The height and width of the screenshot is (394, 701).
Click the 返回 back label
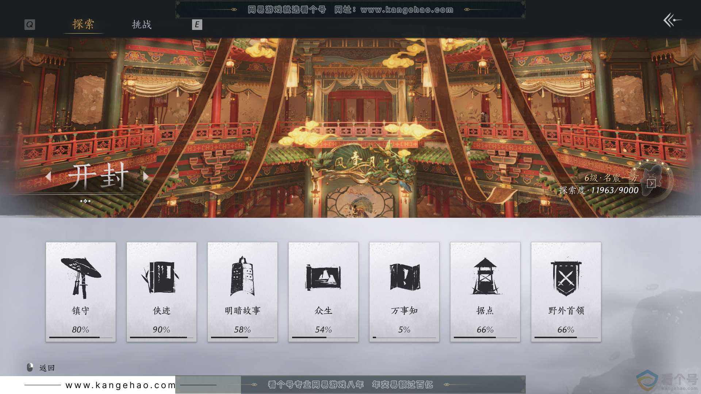[x=47, y=368]
